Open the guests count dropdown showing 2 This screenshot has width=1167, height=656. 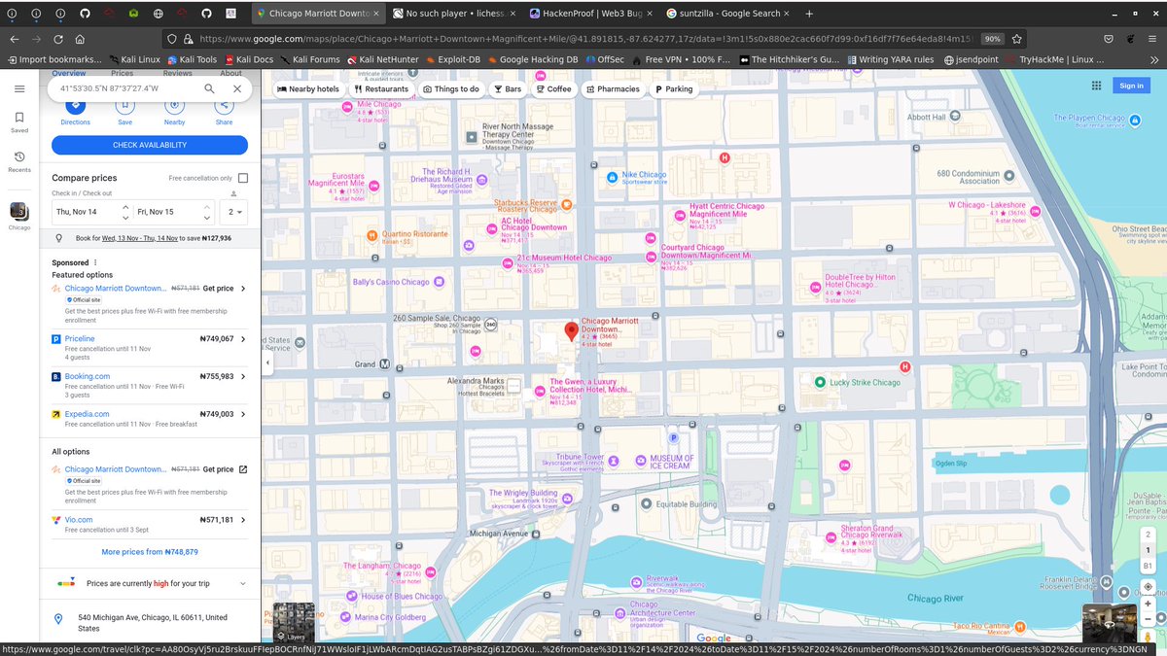coord(233,211)
